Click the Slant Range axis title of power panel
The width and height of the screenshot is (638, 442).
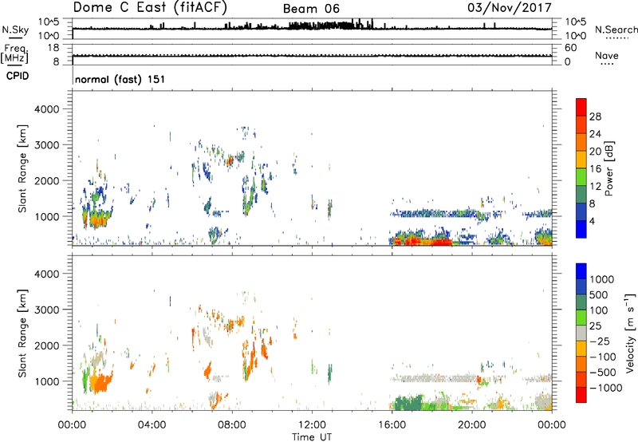[x=22, y=168]
